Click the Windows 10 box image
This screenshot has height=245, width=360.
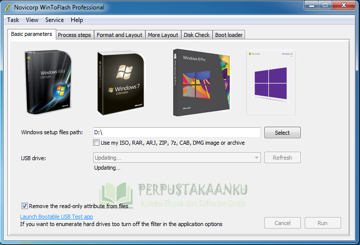click(x=271, y=83)
